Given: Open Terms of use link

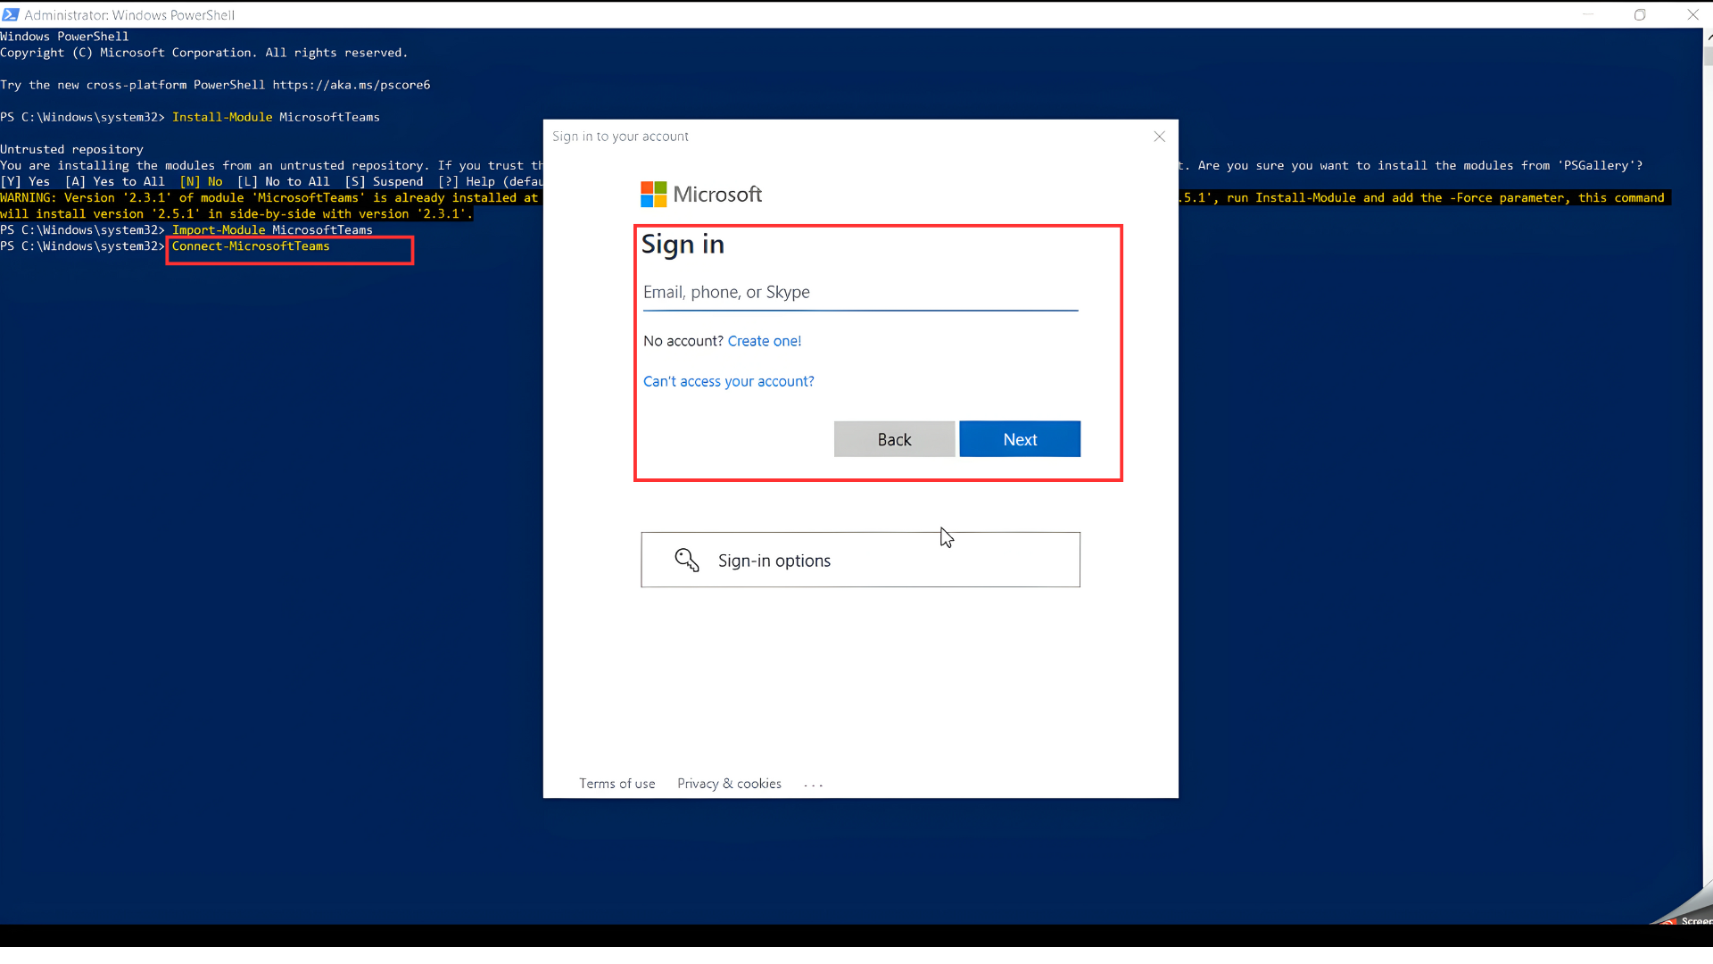Looking at the screenshot, I should [617, 784].
